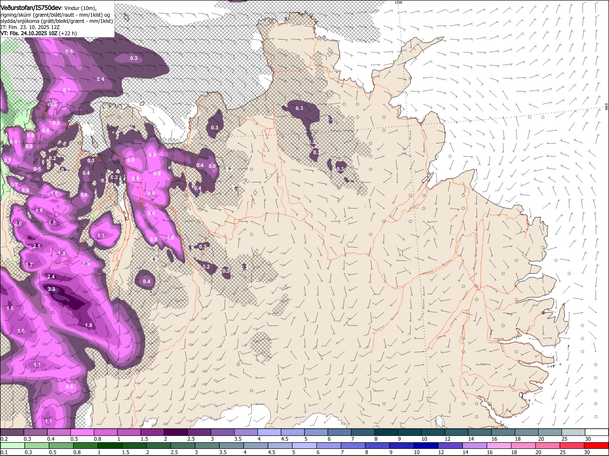Image resolution: width=609 pixels, height=456 pixels.
Task: Click the 3.3 snowfall peak value on the map
Action: coord(52,289)
